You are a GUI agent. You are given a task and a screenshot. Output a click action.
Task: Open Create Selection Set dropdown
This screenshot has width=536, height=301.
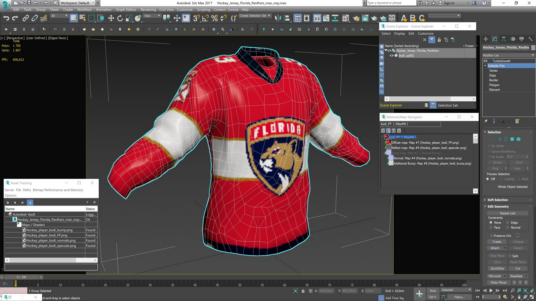coord(255,16)
